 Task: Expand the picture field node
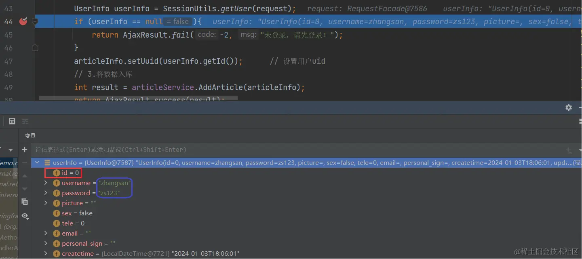click(x=46, y=203)
